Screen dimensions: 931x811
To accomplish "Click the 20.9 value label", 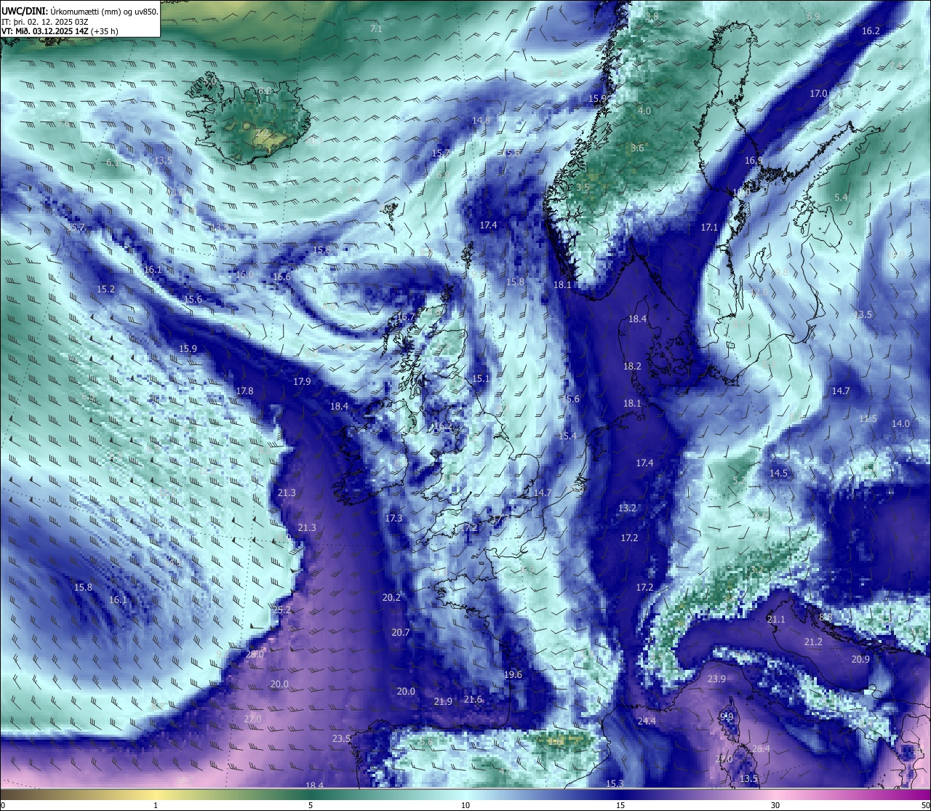I will click(x=860, y=660).
